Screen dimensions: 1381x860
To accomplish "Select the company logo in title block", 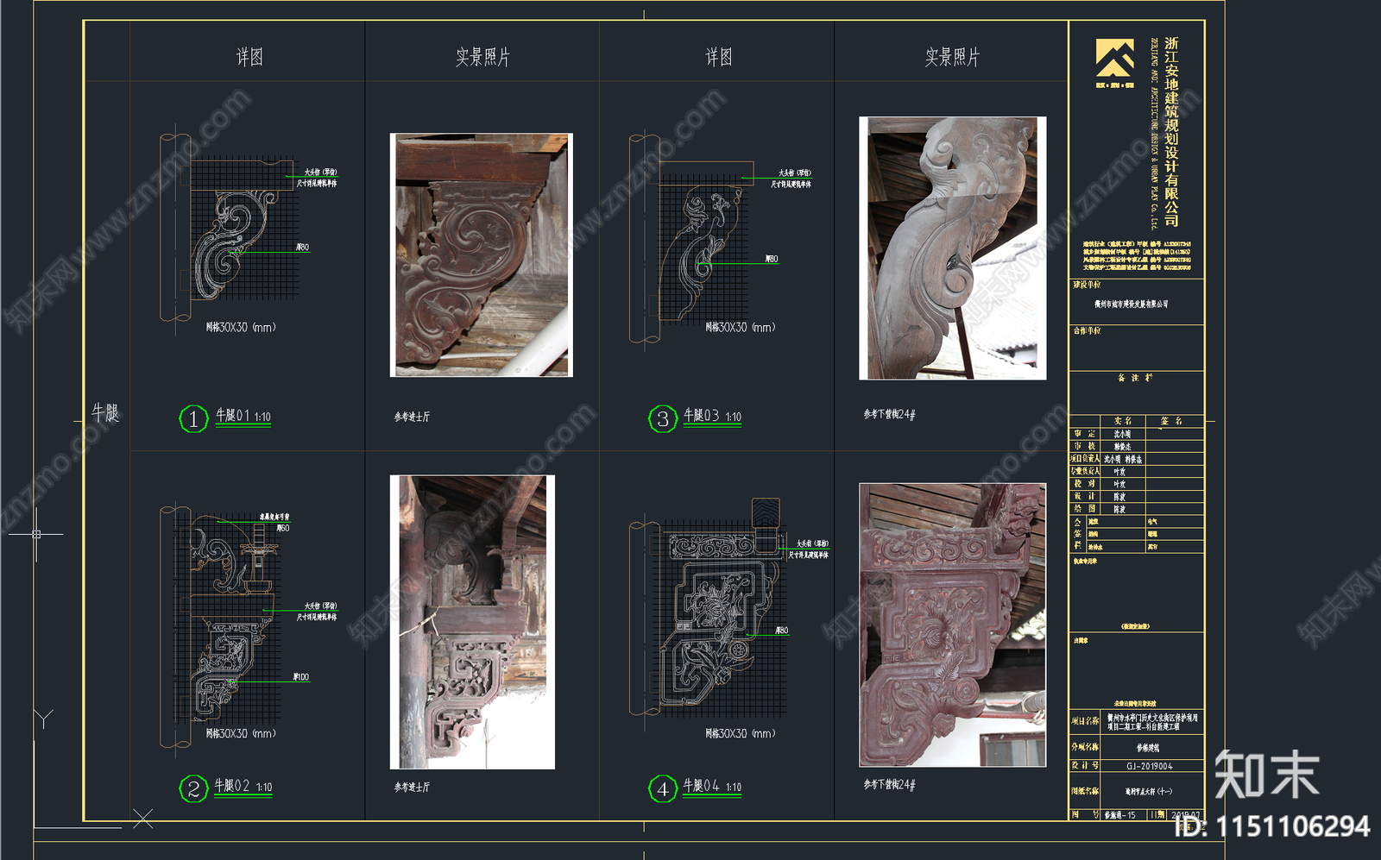I will point(1115,59).
